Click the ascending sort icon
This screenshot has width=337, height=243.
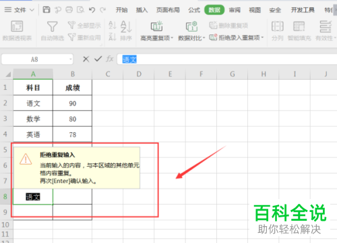click(x=113, y=25)
